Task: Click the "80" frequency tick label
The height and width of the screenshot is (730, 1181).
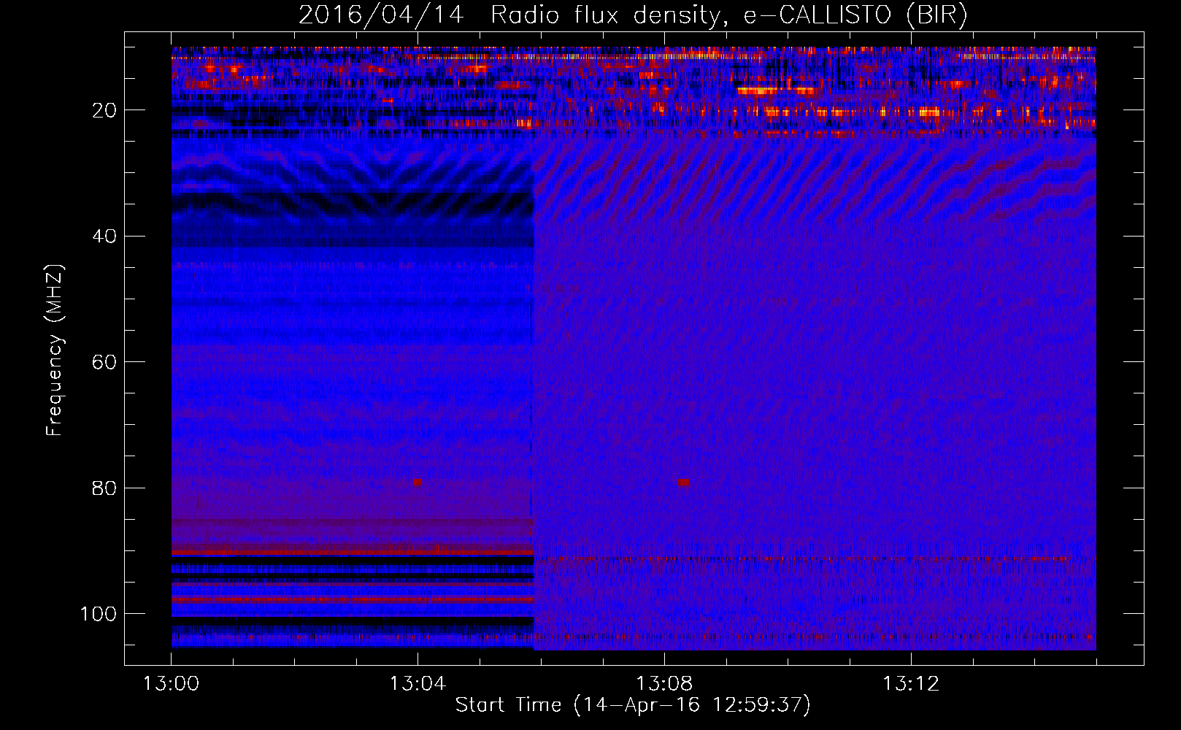Action: tap(105, 488)
